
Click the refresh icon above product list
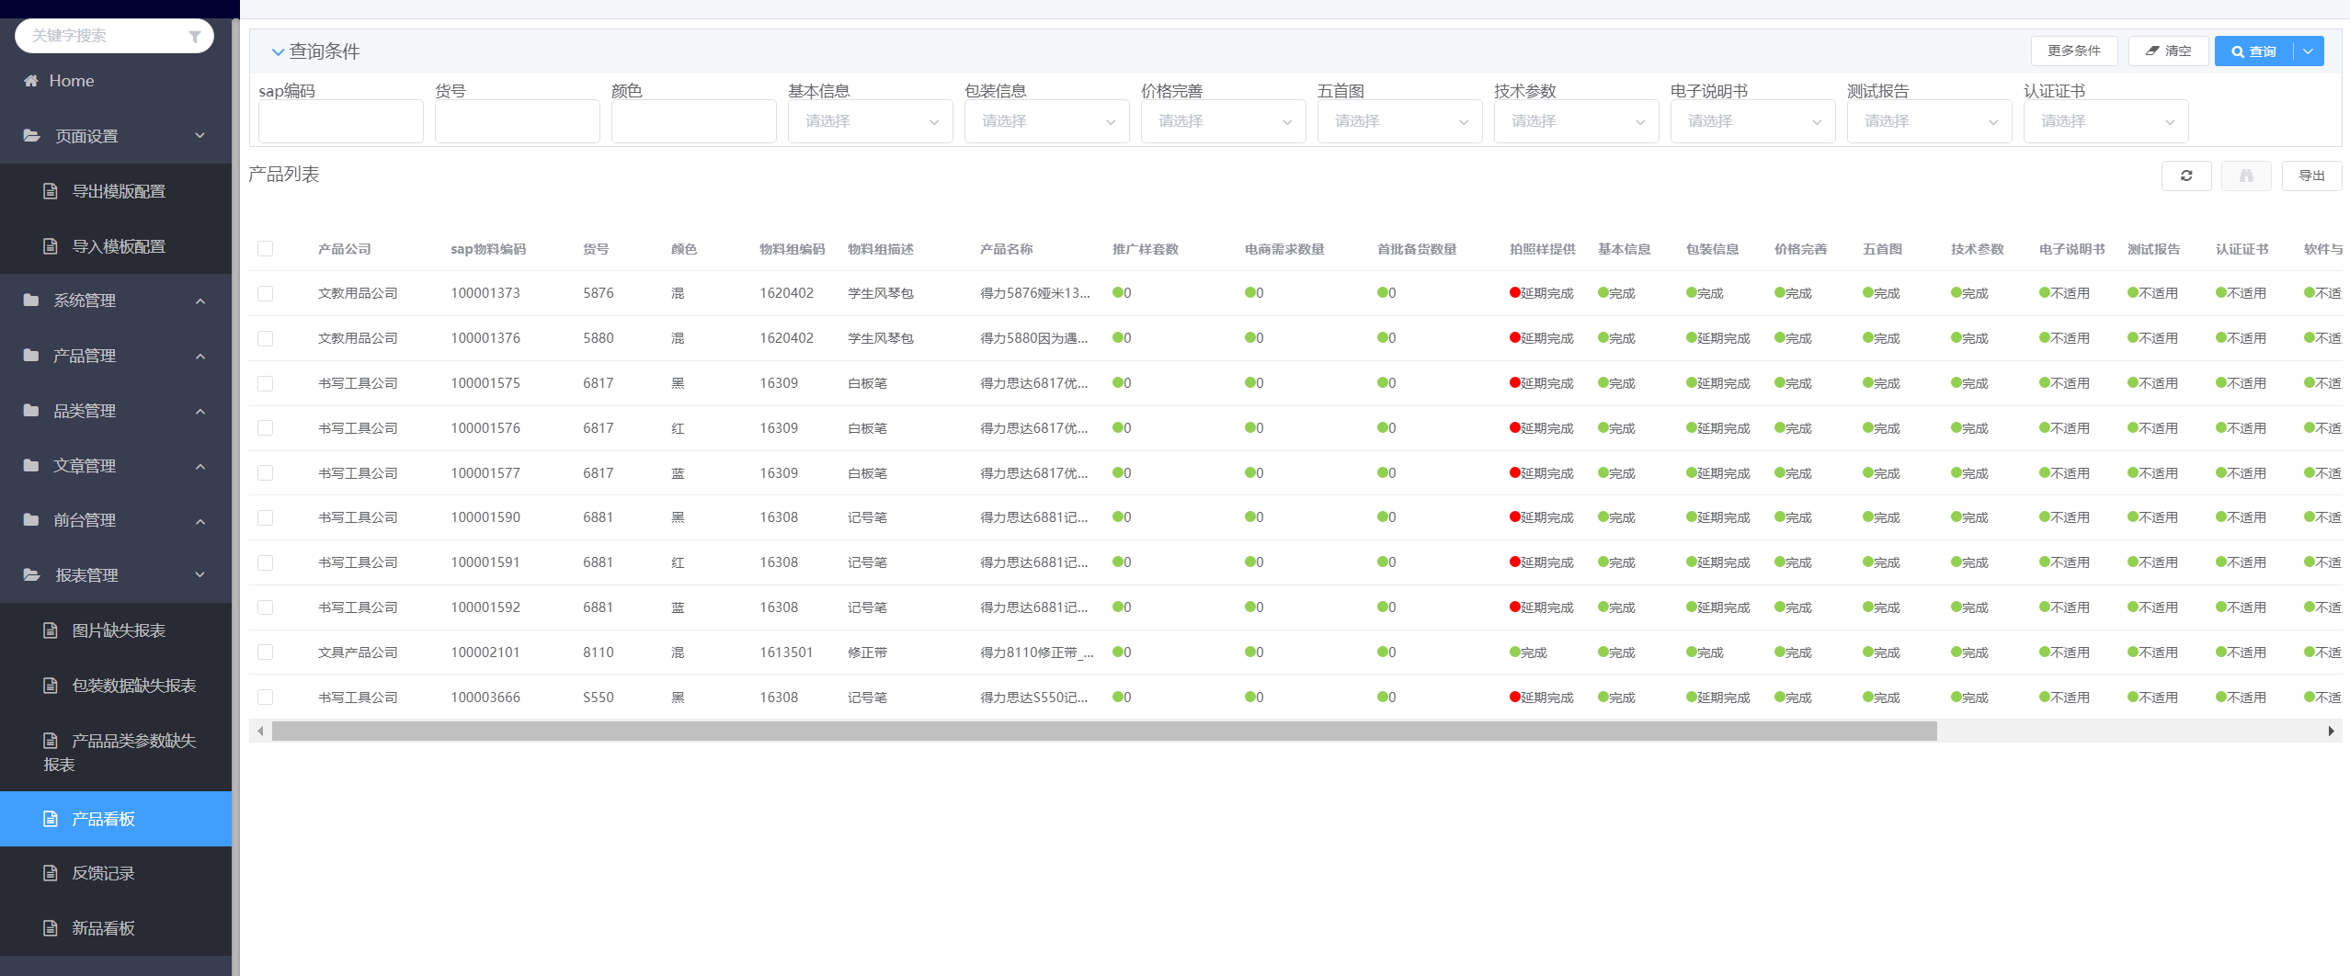click(2186, 176)
